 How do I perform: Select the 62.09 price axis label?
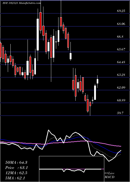(121, 87)
